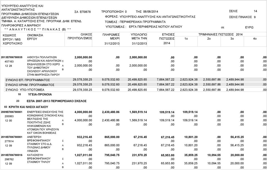Select 'ΕΤΗΣΙΕΣ ΠΙΣΤΩΣΕΙΣ 2014' column header
The width and height of the screenshot is (267, 170).
pos(167,39)
